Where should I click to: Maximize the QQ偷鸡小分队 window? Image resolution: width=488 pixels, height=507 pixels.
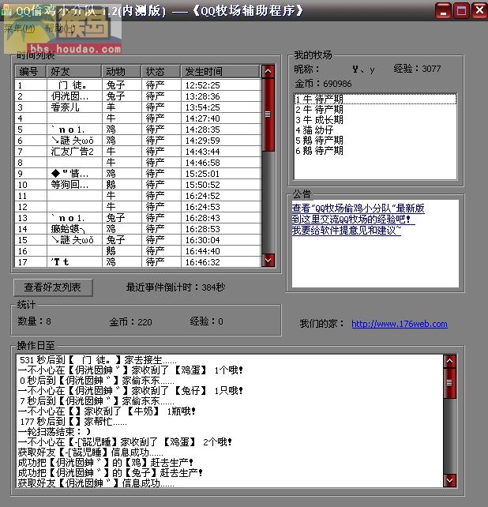[x=461, y=11]
